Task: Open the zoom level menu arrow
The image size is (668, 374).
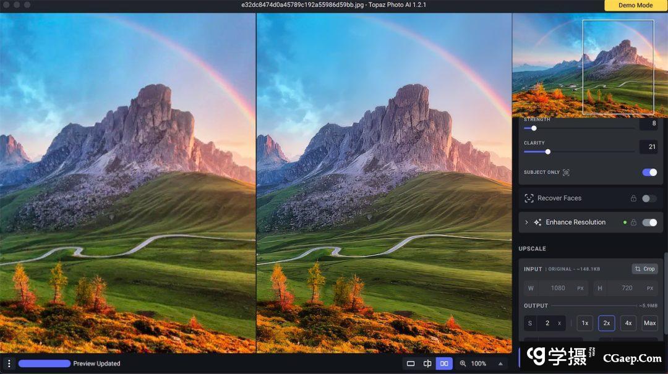Action: (x=500, y=363)
